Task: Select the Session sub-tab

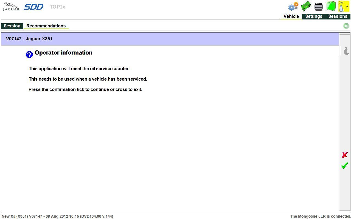Action: click(12, 26)
